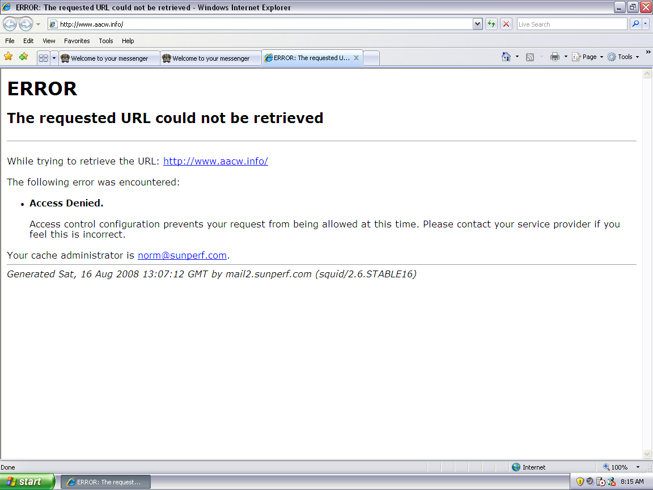Click the norm@sunperf.com email link
Image resolution: width=653 pixels, height=490 pixels.
(x=182, y=255)
